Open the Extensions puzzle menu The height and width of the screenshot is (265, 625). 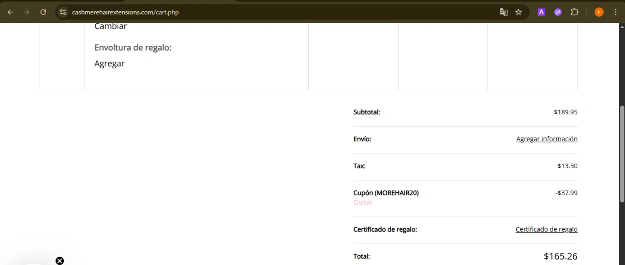point(575,12)
